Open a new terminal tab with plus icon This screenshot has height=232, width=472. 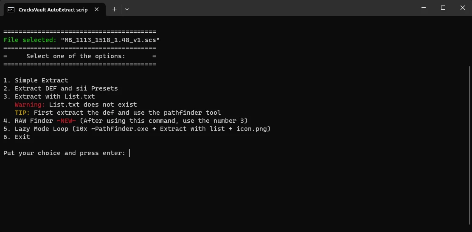tap(114, 9)
